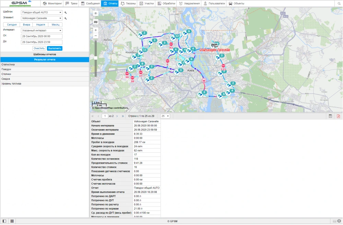Toggle the left panel layout icon
Image resolution: width=343 pixels, height=225 pixels.
[4, 221]
